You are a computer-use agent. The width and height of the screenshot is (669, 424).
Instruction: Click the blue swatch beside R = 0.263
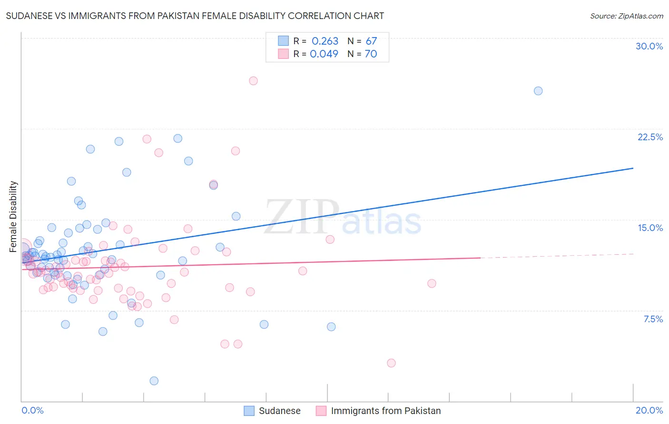tap(283, 41)
